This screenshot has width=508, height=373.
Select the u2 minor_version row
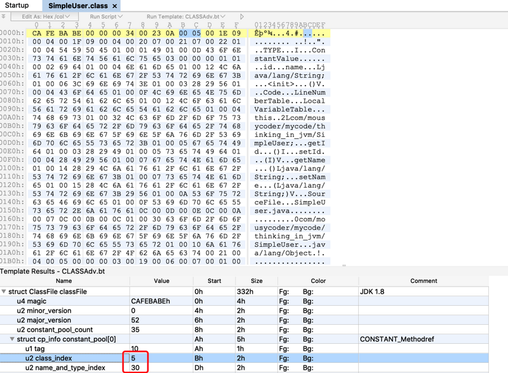[244, 310]
